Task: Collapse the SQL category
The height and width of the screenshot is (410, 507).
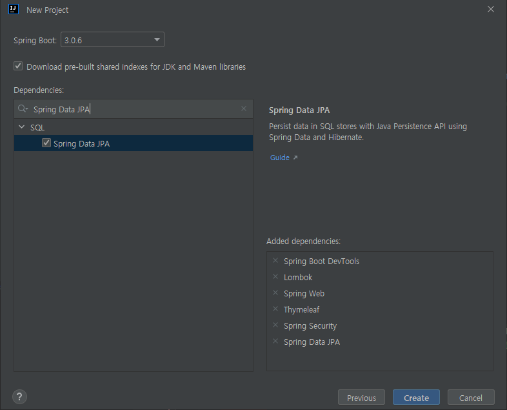Action: pyautogui.click(x=22, y=127)
